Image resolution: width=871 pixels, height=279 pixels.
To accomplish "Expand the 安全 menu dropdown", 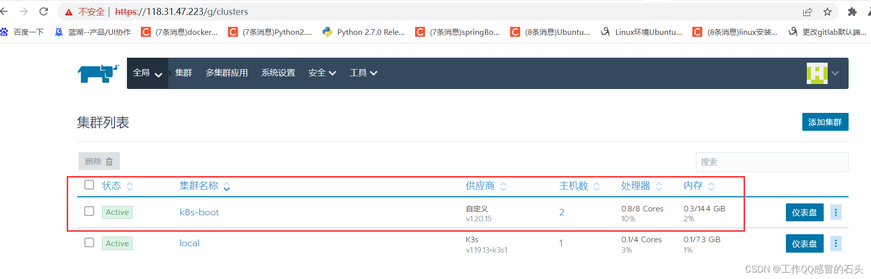I will pyautogui.click(x=322, y=73).
